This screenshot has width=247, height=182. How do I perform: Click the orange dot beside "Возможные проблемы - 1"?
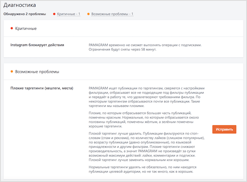point(89,14)
